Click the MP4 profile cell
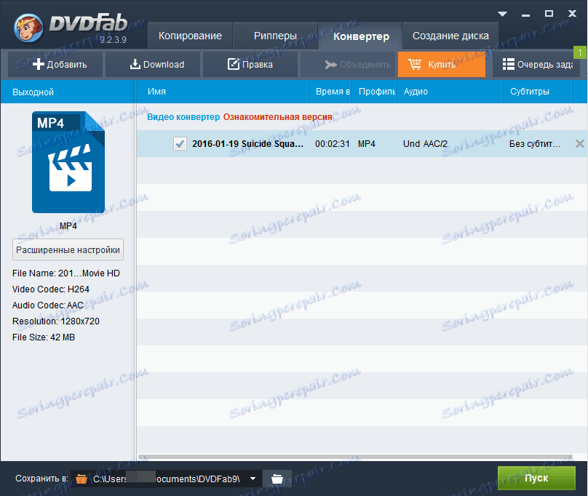The width and height of the screenshot is (588, 496). (x=366, y=143)
